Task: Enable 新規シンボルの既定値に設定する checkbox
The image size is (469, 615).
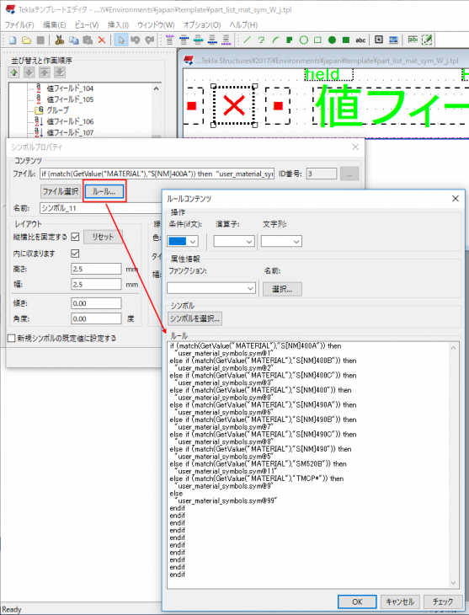Action: click(x=12, y=338)
